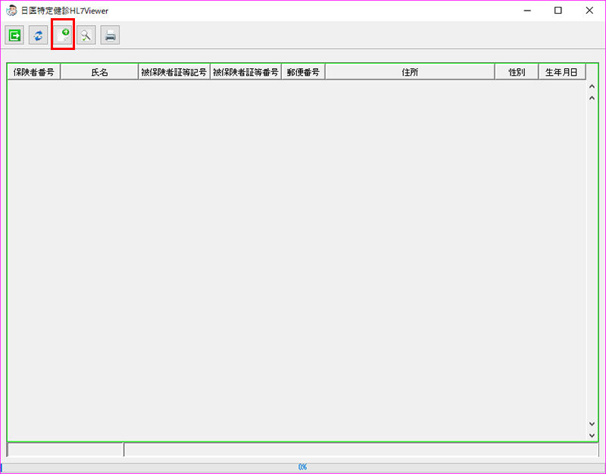The width and height of the screenshot is (606, 474).
Task: Click the 被保険者証等番号 column header
Action: (x=245, y=72)
